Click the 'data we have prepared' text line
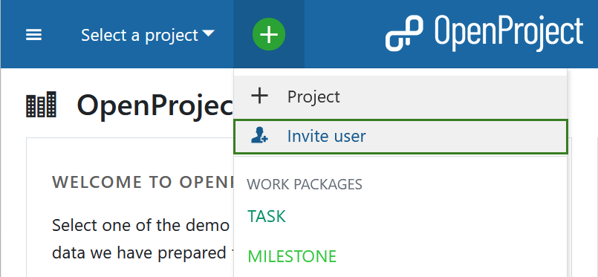This screenshot has width=598, height=277. pyautogui.click(x=140, y=253)
